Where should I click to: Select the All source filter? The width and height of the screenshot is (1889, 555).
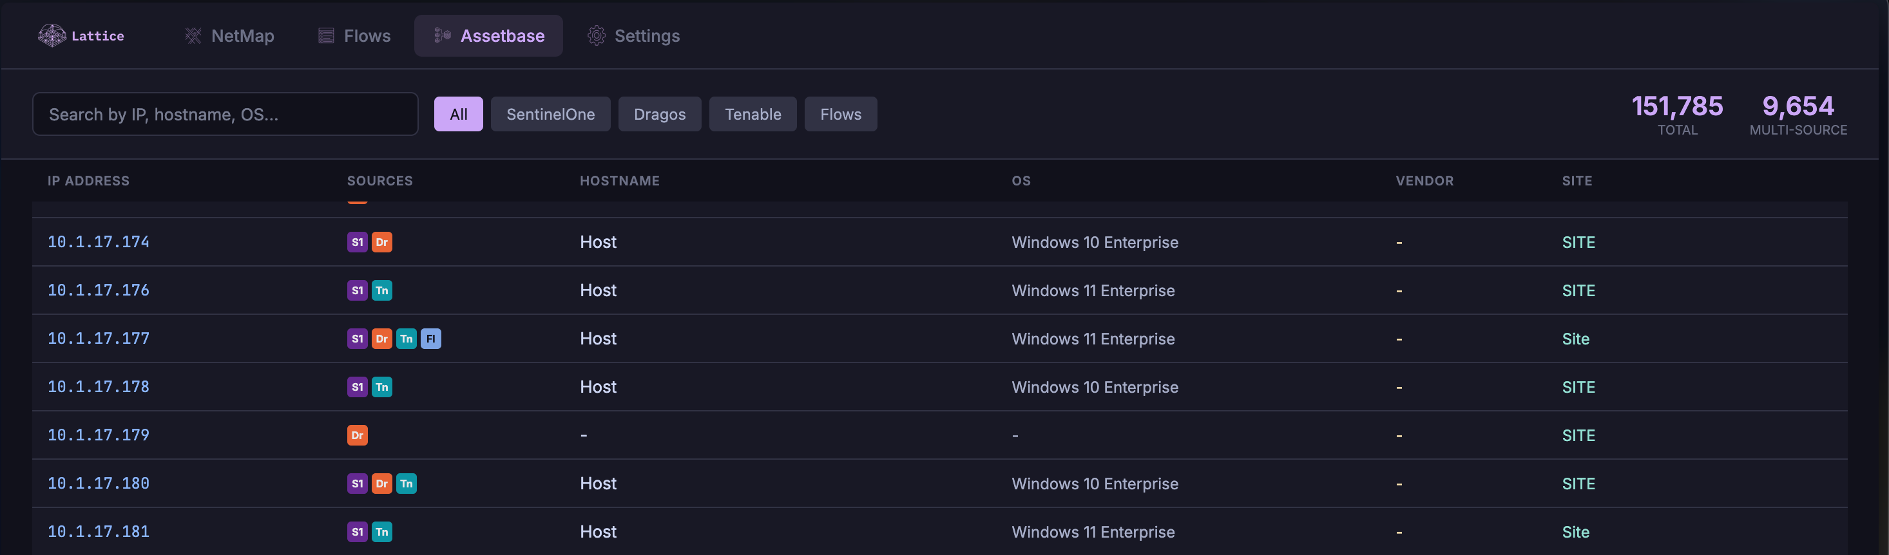pyautogui.click(x=458, y=115)
